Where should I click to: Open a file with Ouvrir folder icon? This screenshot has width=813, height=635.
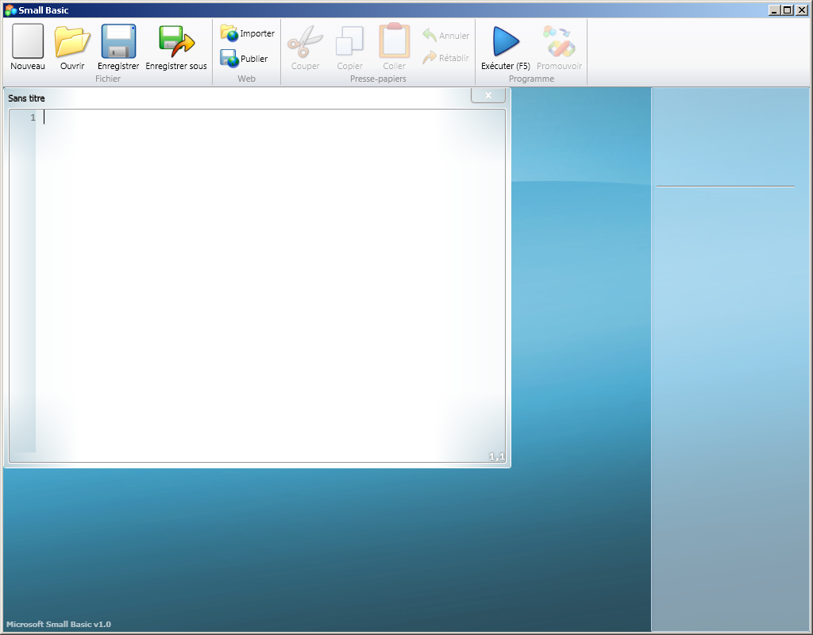[72, 47]
